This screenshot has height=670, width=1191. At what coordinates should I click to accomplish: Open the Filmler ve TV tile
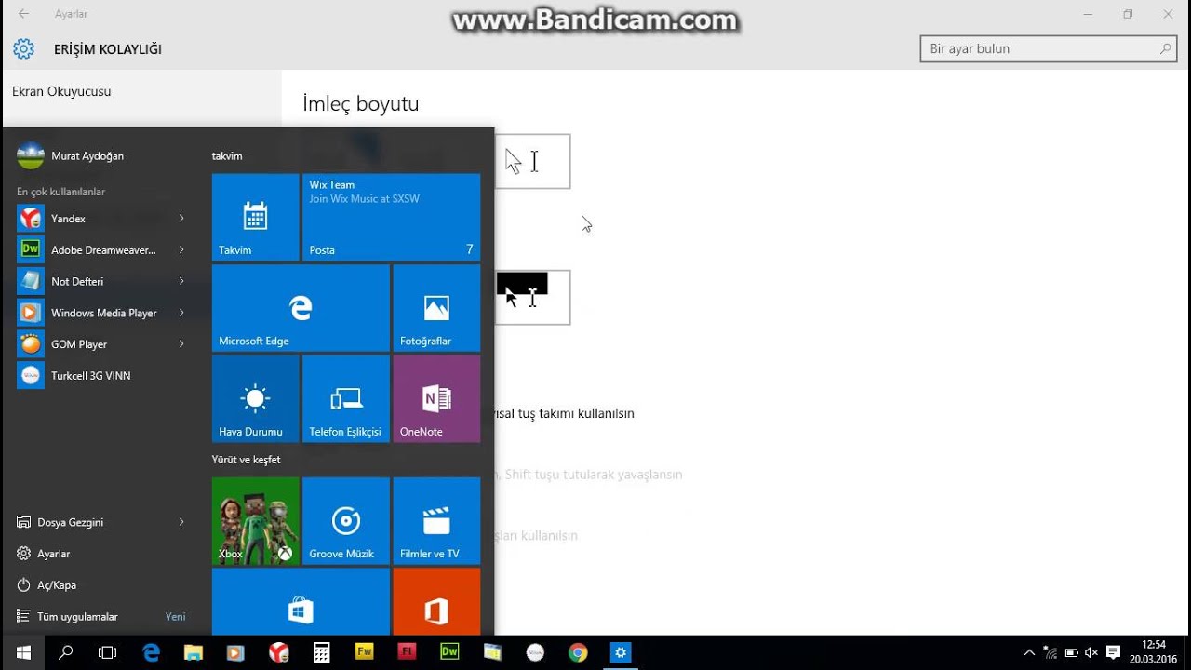436,521
